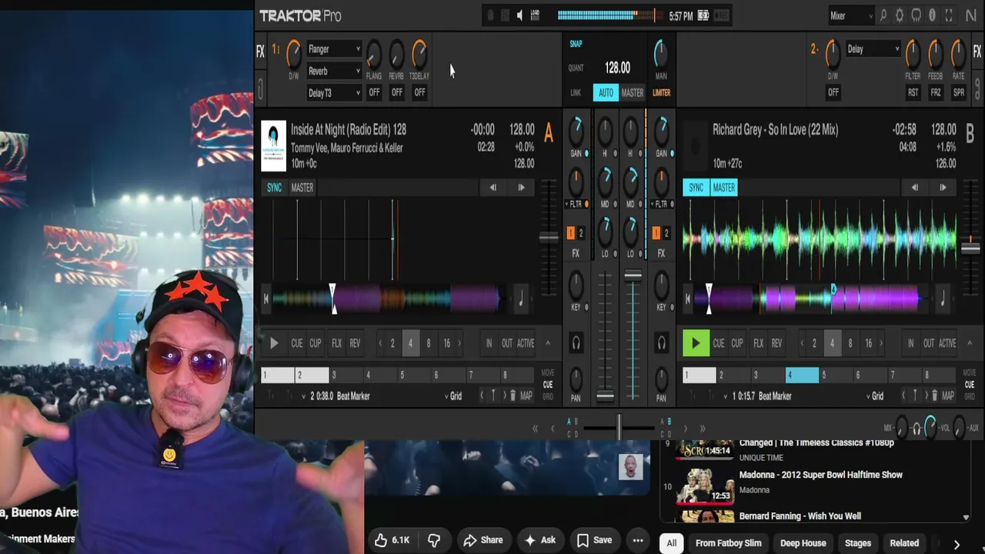985x554 pixels.
Task: Toggle MASTER on Deck A
Action: point(302,187)
